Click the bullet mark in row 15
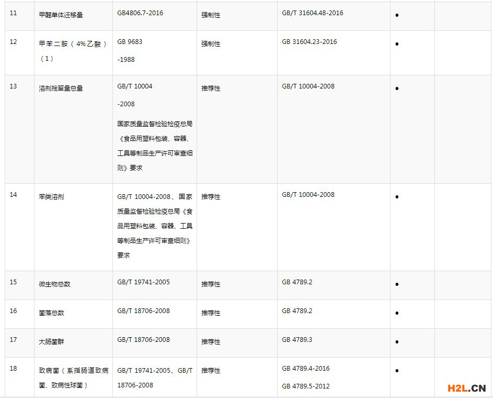 click(397, 284)
